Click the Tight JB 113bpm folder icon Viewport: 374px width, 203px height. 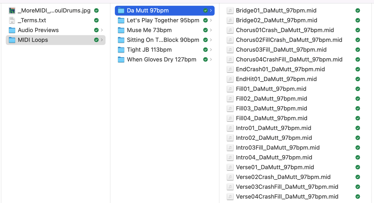pyautogui.click(x=121, y=50)
